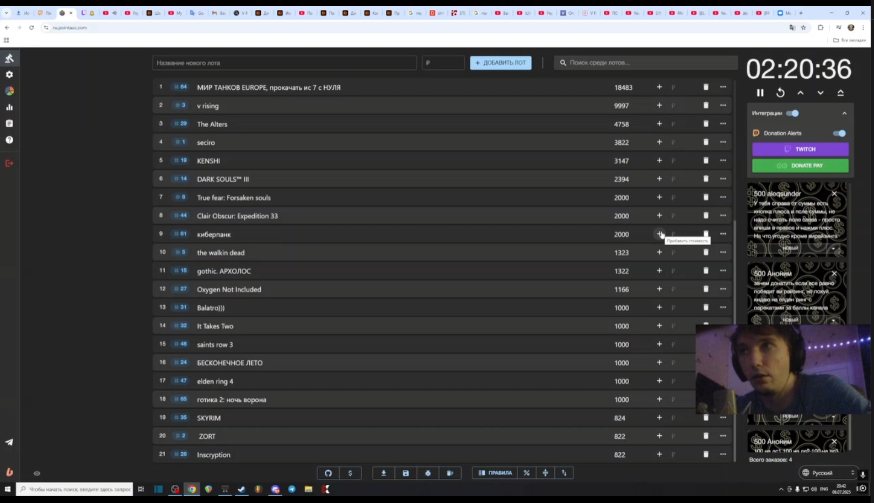Click the download lots icon

pyautogui.click(x=384, y=473)
